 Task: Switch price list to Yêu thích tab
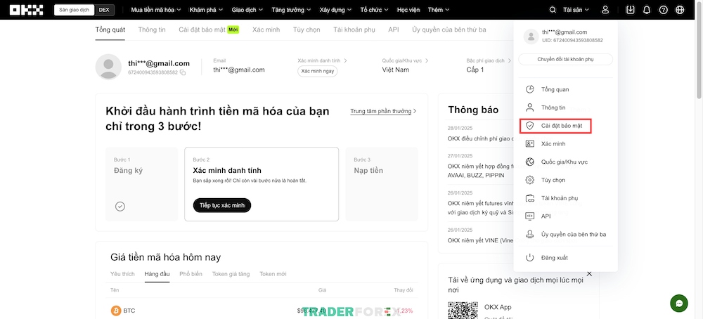point(122,274)
